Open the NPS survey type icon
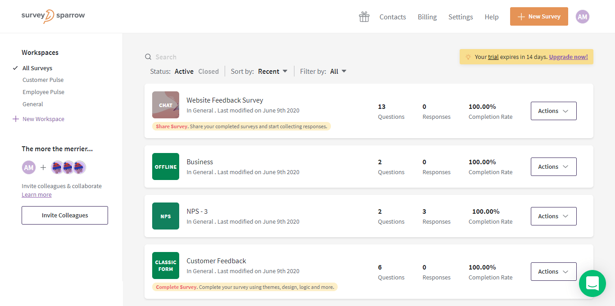Viewport: 615px width, 306px height. 166,216
